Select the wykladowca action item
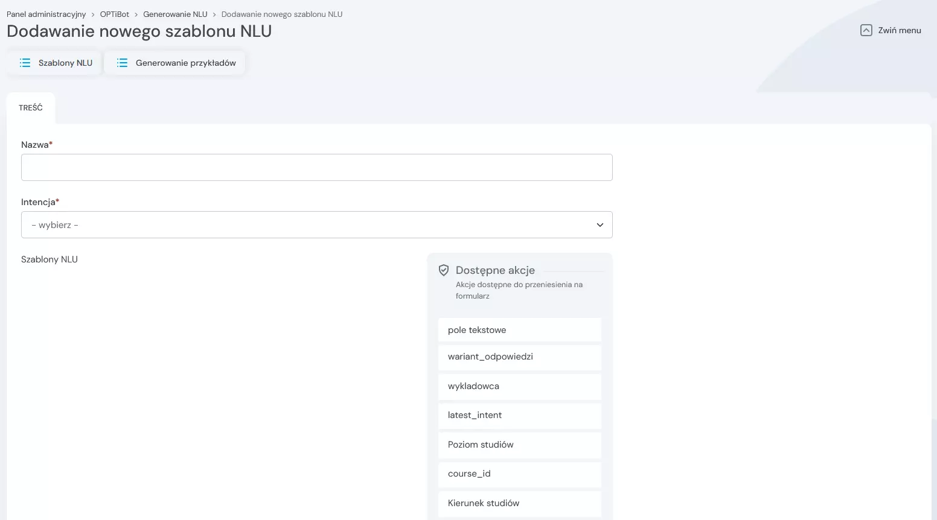 [519, 386]
